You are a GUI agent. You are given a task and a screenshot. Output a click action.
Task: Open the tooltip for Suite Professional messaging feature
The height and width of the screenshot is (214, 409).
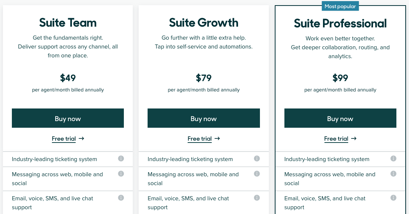(x=393, y=174)
